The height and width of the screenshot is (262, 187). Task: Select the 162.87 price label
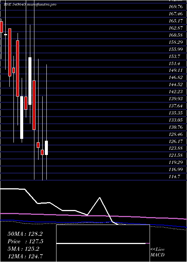[x=176, y=28]
